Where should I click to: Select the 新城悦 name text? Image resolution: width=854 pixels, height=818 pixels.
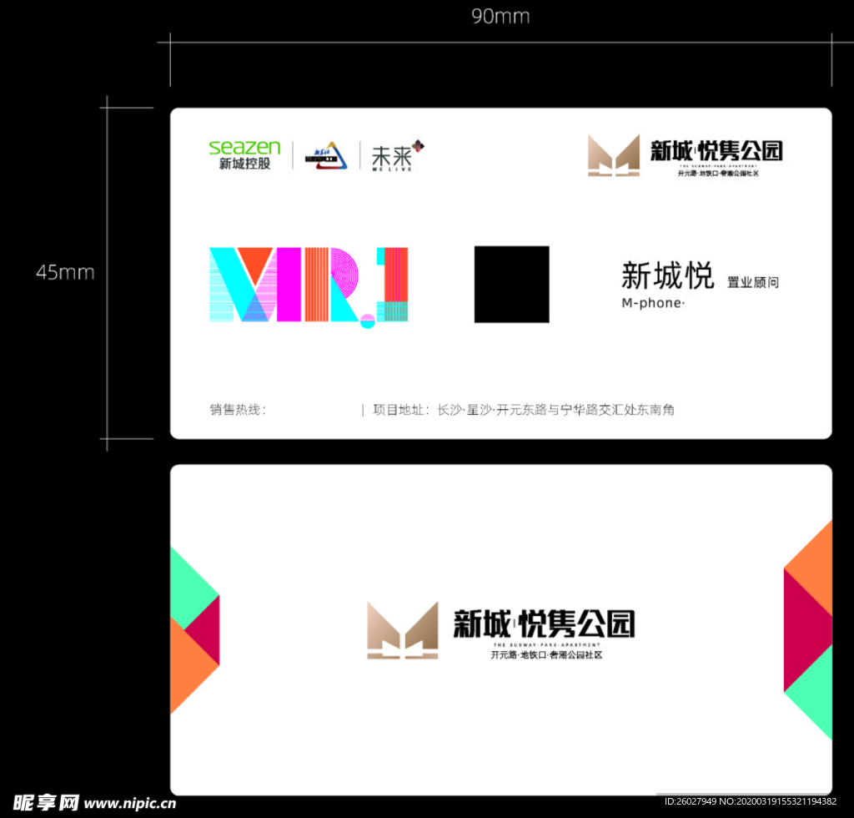667,276
